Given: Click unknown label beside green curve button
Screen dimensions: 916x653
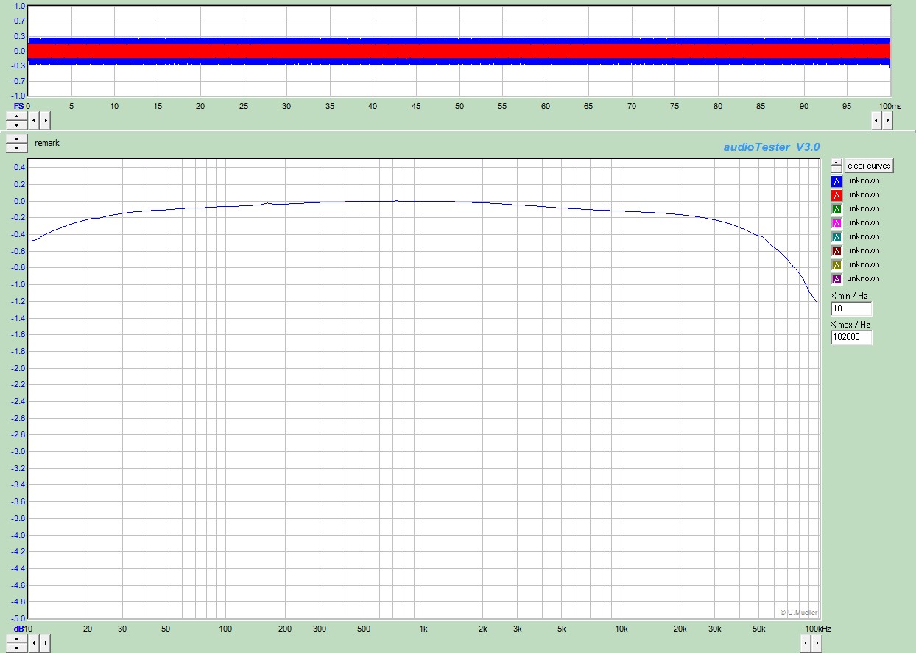Looking at the screenshot, I should pos(863,209).
